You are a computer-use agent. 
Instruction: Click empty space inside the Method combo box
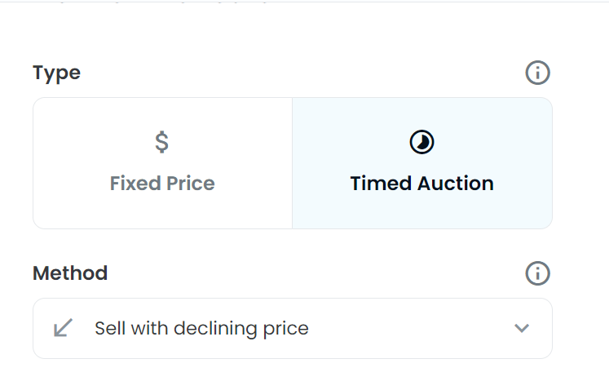tap(408, 329)
